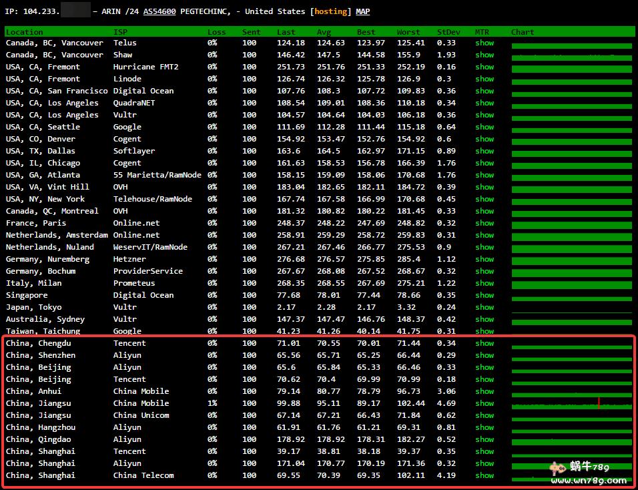Show MTR for Dallas Softlayer row
Screen dimensions: 638x490
pos(485,151)
